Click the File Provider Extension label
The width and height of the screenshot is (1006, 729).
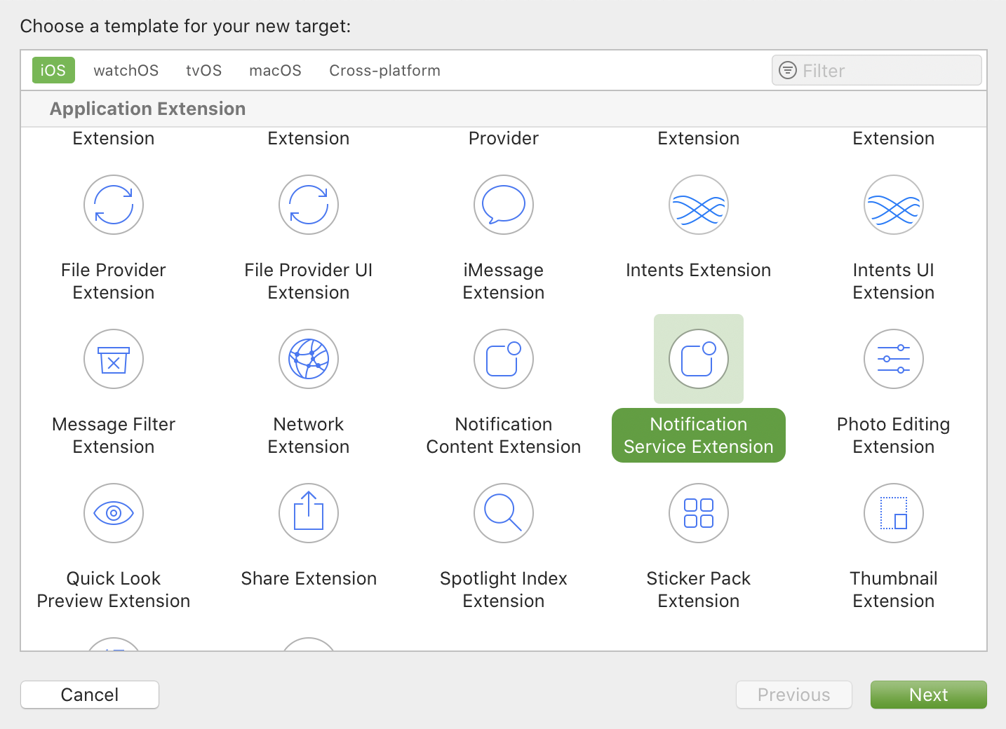(x=114, y=281)
